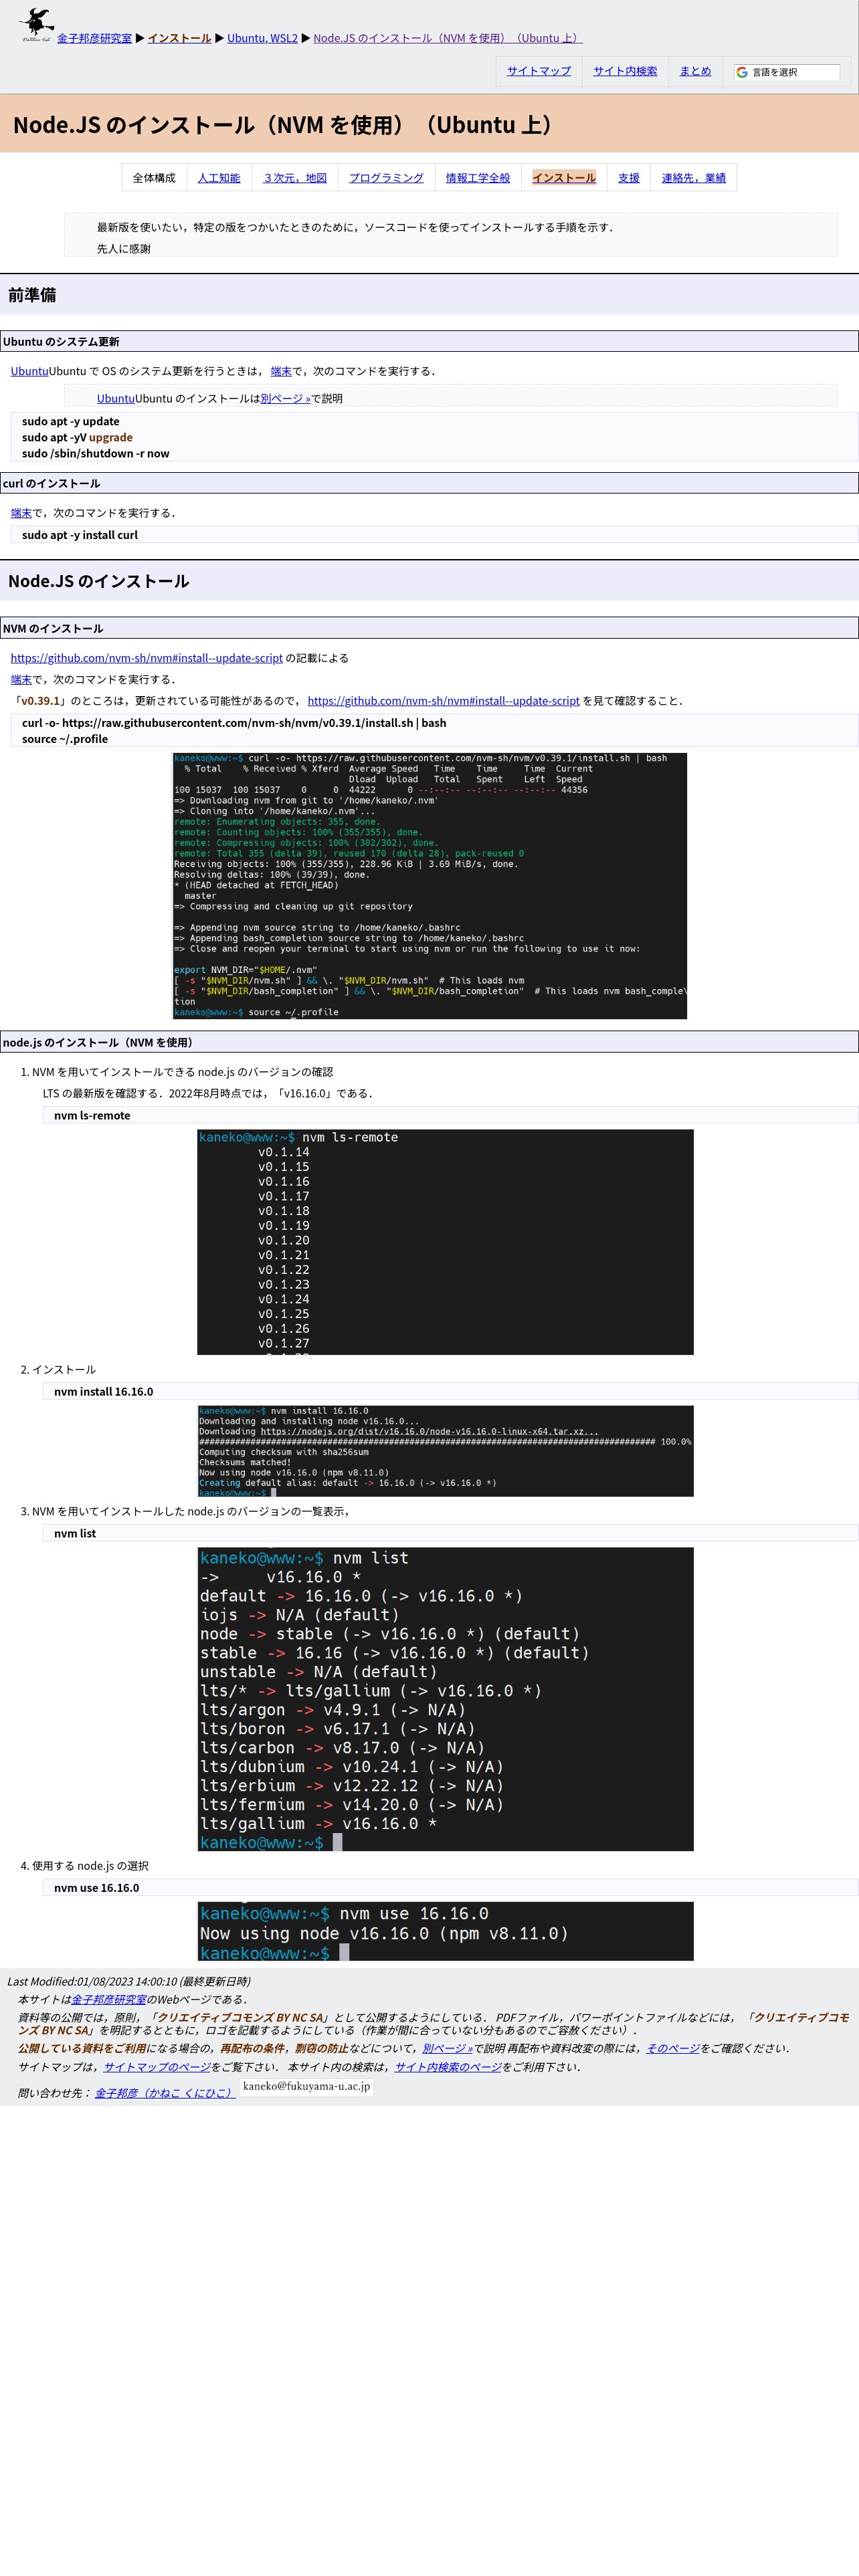Click 端末 link in NVM install section
Screen dimensions: 859x2576
point(21,679)
